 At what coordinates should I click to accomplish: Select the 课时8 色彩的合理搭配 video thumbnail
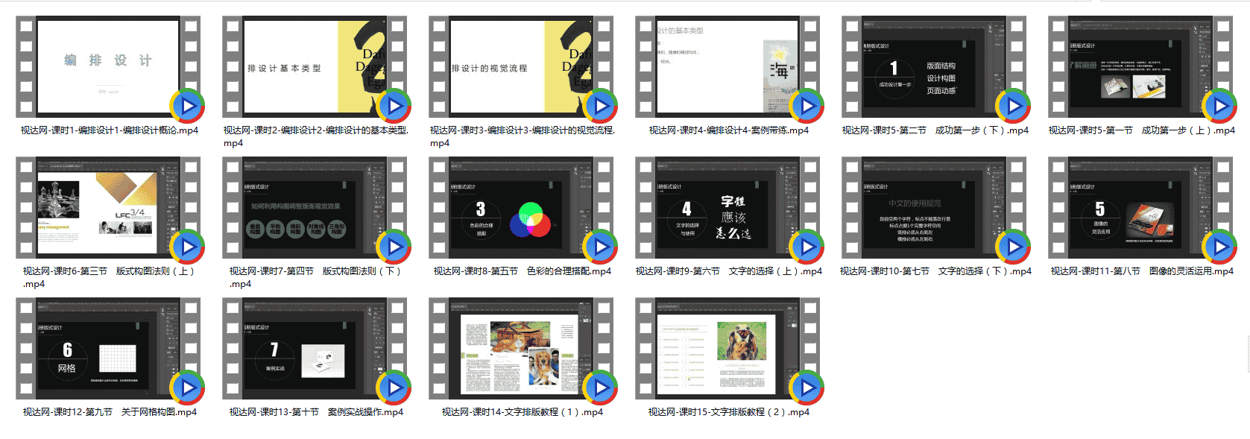coord(522,207)
